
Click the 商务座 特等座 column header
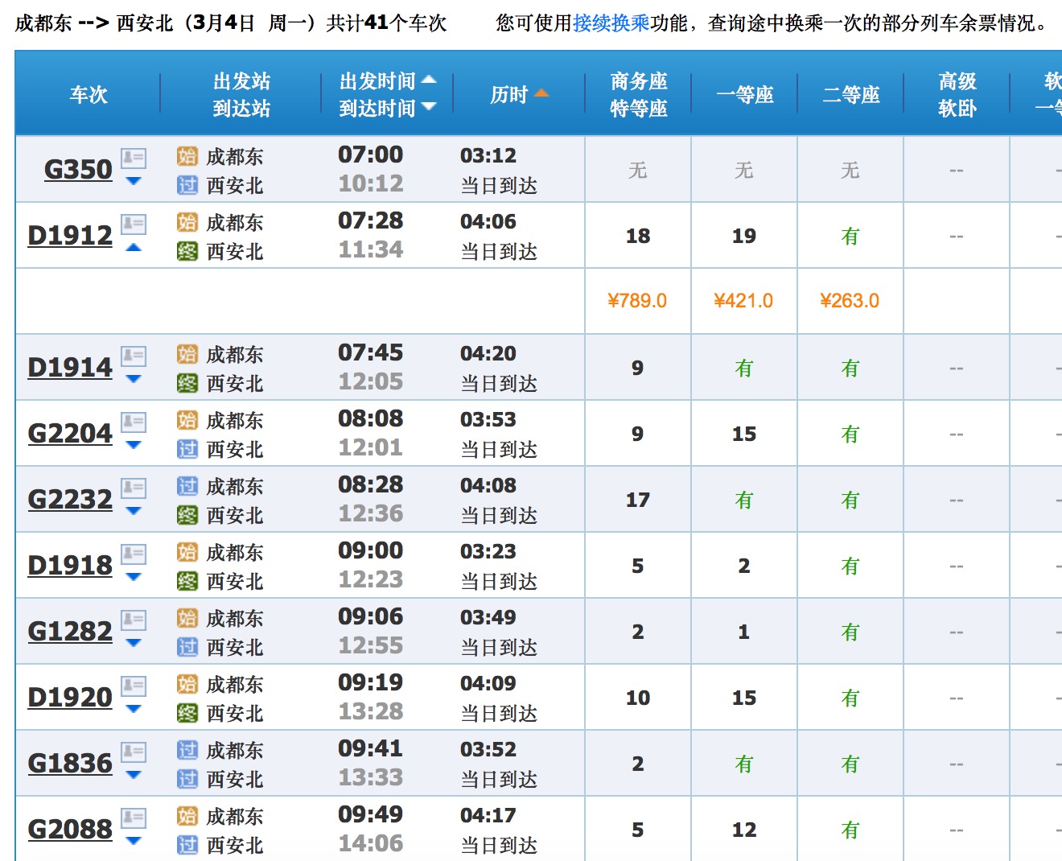pyautogui.click(x=639, y=94)
